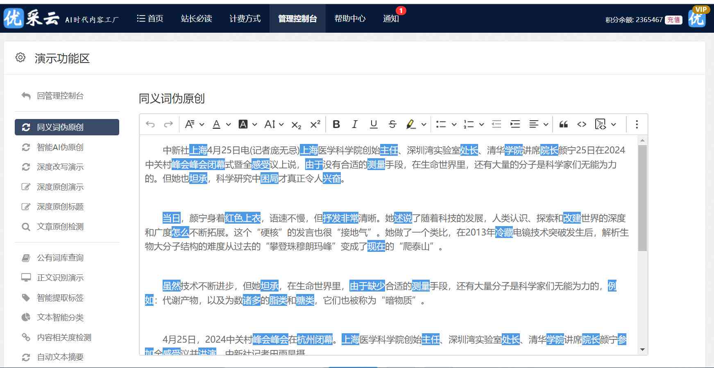The image size is (714, 368).
Task: Insert a numbered list
Action: tap(469, 124)
